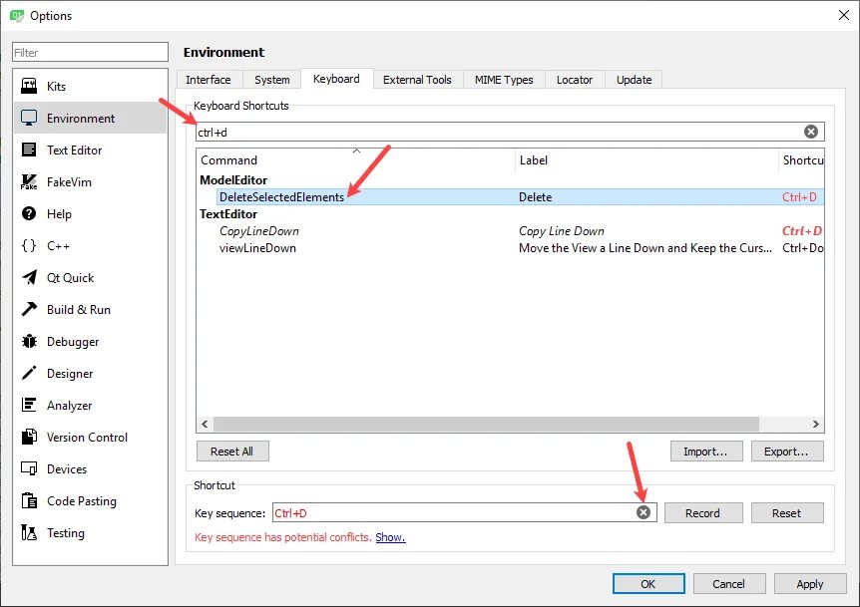Open Debugger settings

pos(90,341)
